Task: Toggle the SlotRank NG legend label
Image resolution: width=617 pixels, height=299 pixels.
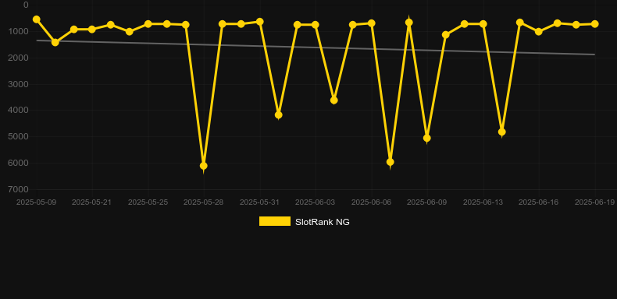Action: [323, 222]
